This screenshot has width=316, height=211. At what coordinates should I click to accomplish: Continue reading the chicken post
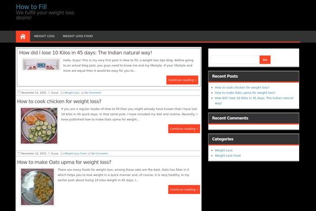point(184,129)
